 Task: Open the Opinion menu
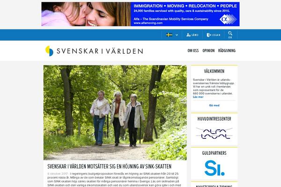[x=208, y=51]
